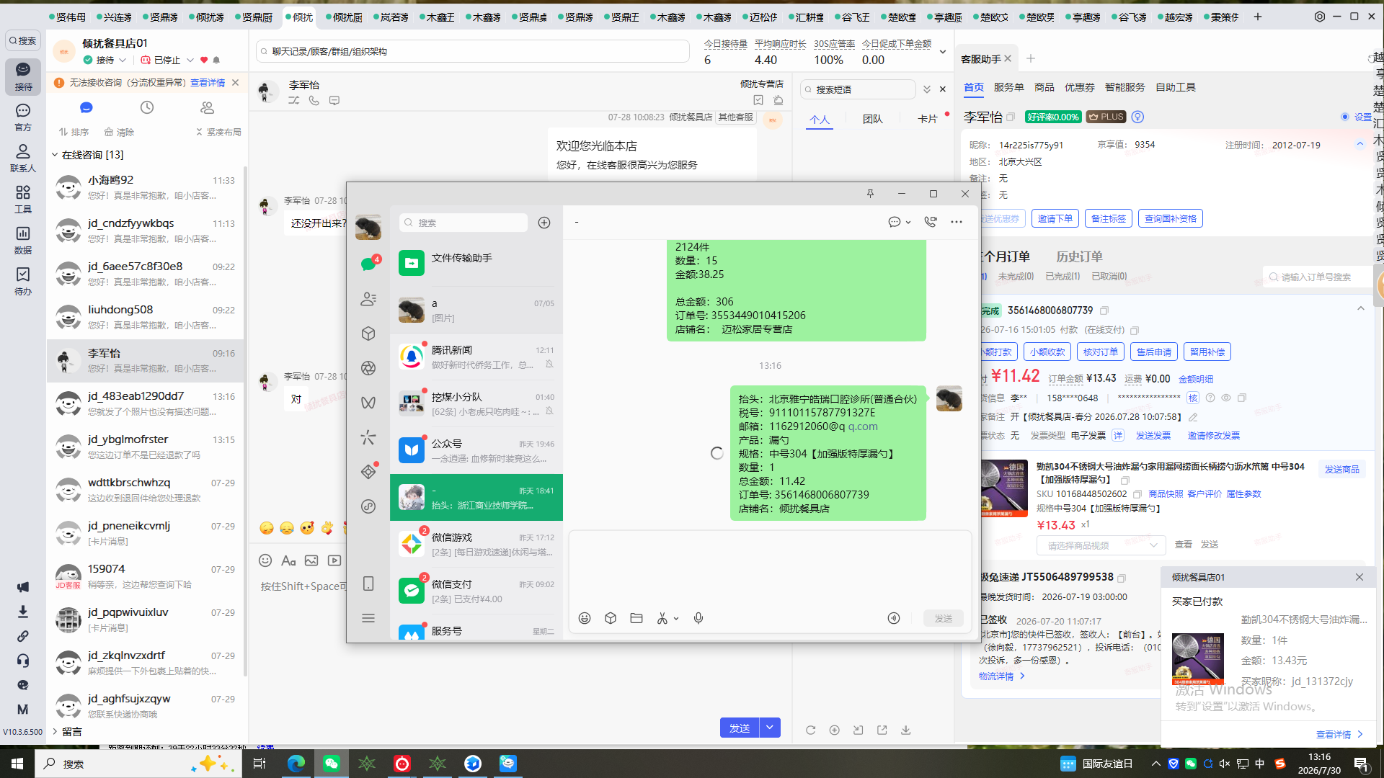Expand the 留言 group
The image size is (1384, 778).
pyautogui.click(x=55, y=732)
